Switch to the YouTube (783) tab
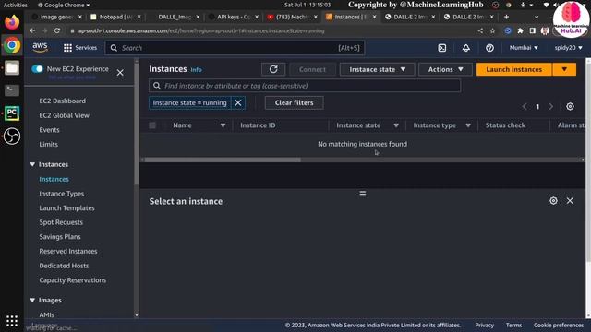Viewport: 591px width, 332px height. (293, 17)
